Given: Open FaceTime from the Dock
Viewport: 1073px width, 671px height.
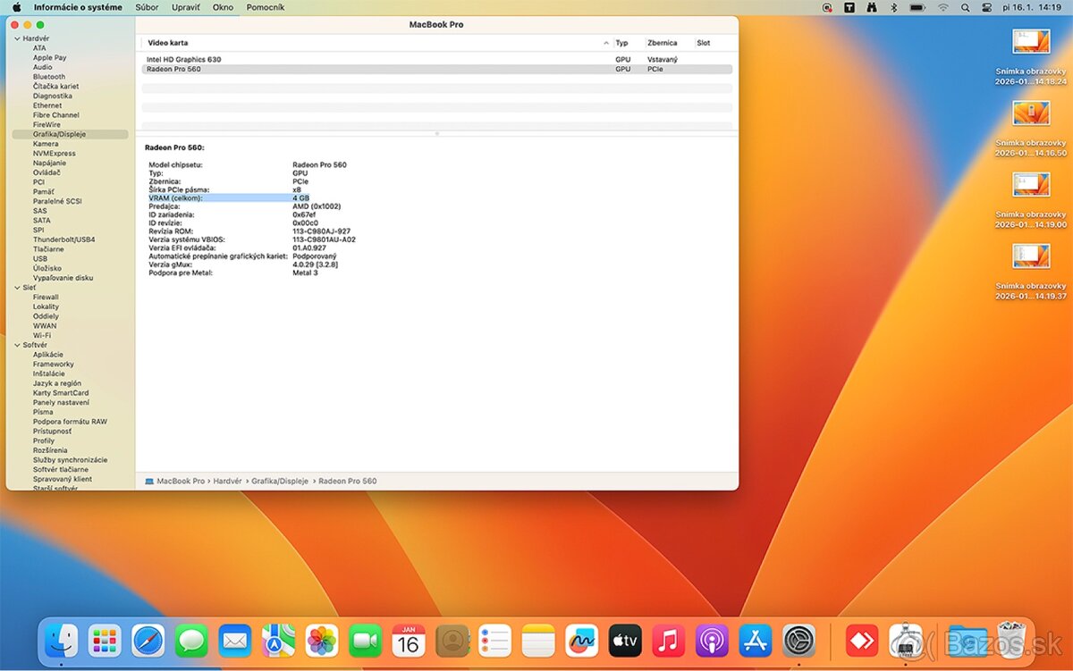Looking at the screenshot, I should coord(365,641).
